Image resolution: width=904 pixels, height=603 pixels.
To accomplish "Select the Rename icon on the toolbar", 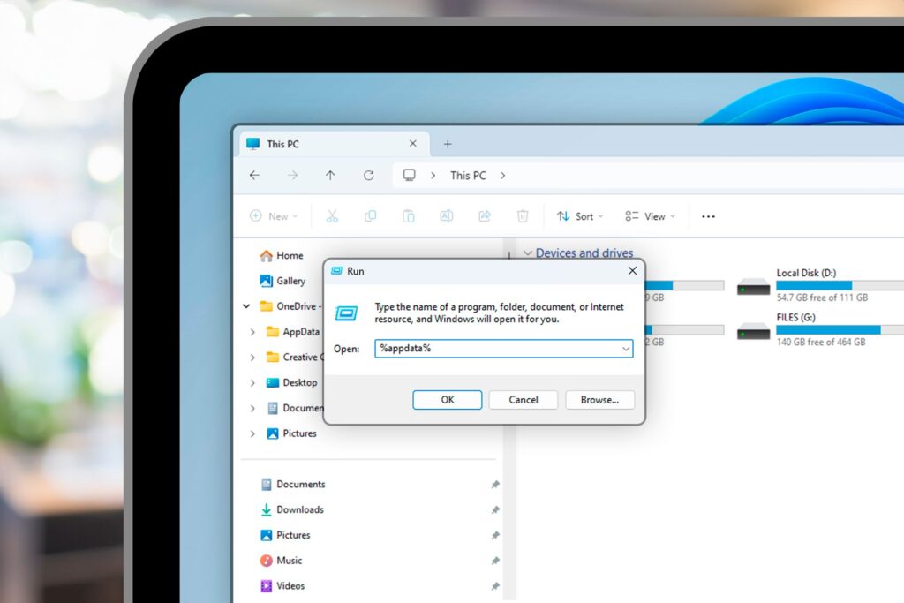I will tap(446, 215).
